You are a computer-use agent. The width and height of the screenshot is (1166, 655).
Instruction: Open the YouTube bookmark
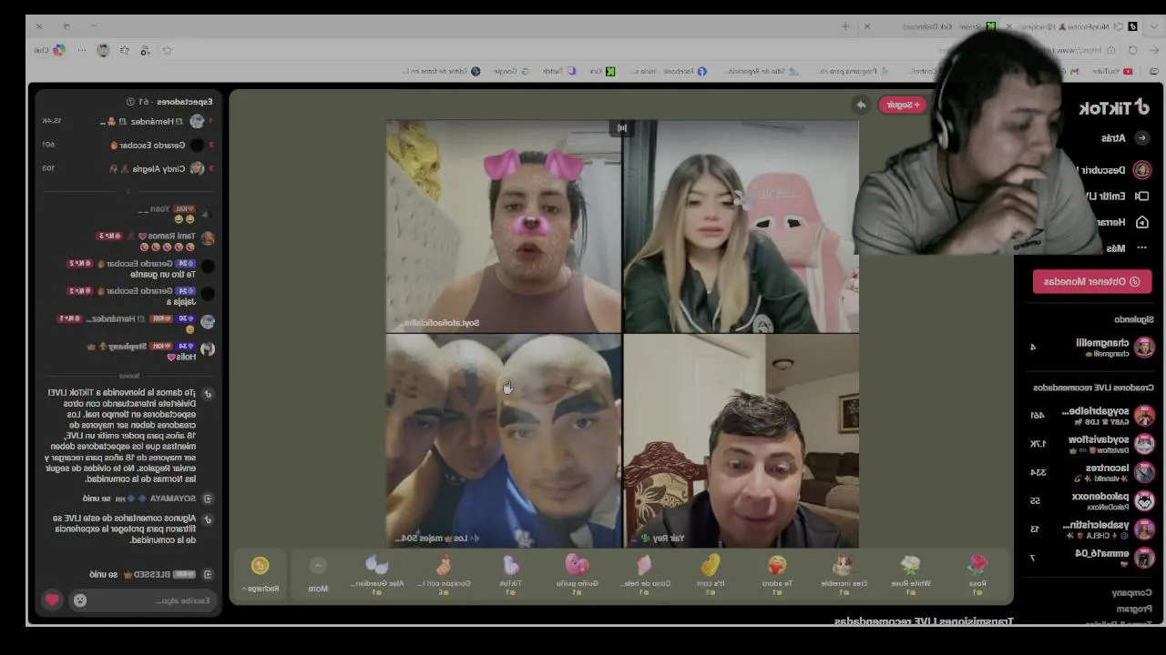pos(1111,71)
